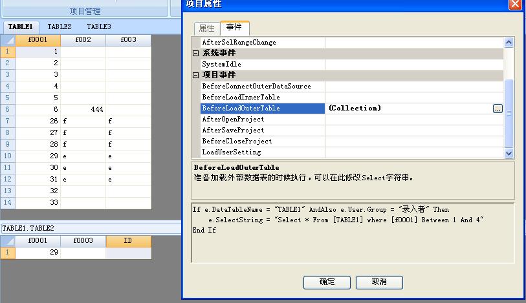Viewport: 526px width, 303px height.
Task: Close the 项目属性 dialog window
Action: tap(515, 4)
